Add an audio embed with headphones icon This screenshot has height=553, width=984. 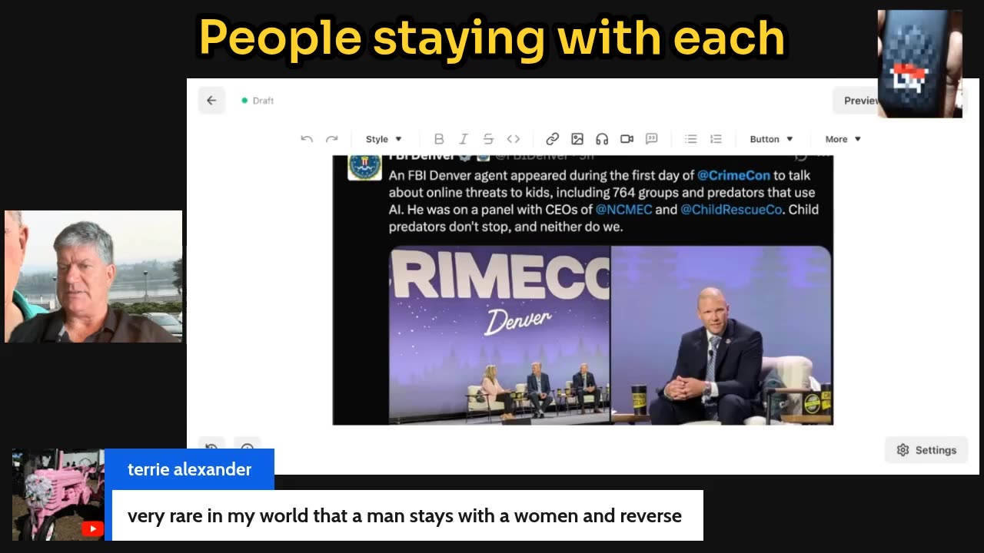coord(602,139)
